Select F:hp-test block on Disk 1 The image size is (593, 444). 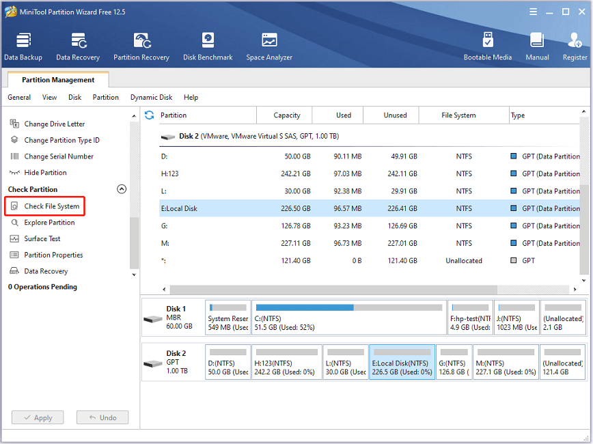coord(471,318)
